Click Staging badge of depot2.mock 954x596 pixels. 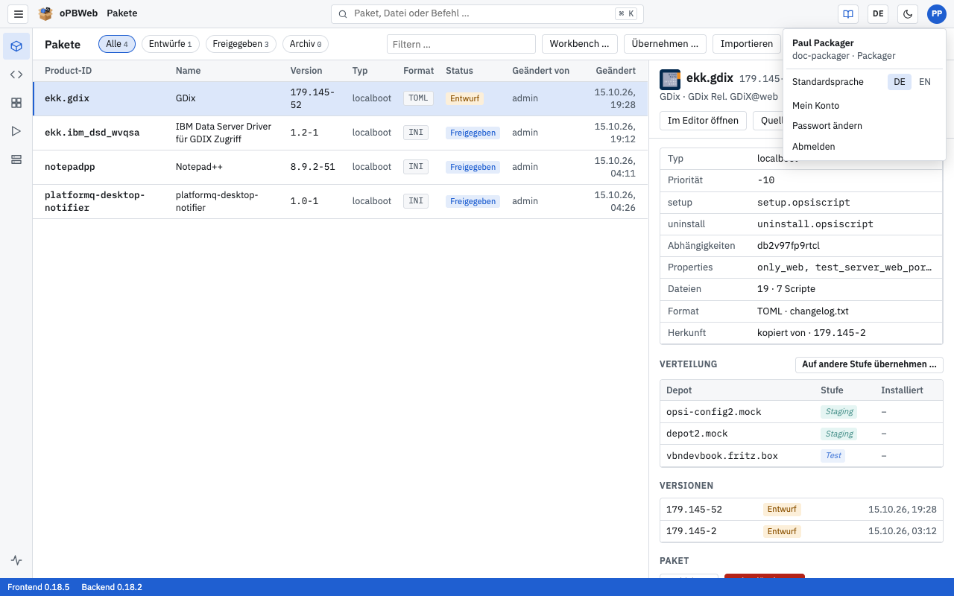(839, 434)
